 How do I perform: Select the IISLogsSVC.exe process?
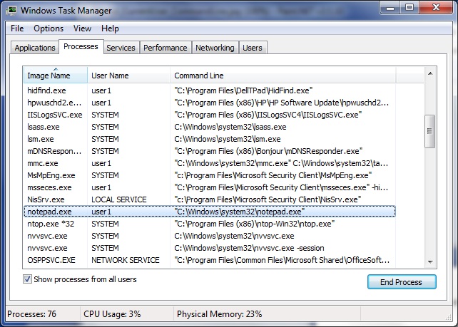[x=210, y=115]
